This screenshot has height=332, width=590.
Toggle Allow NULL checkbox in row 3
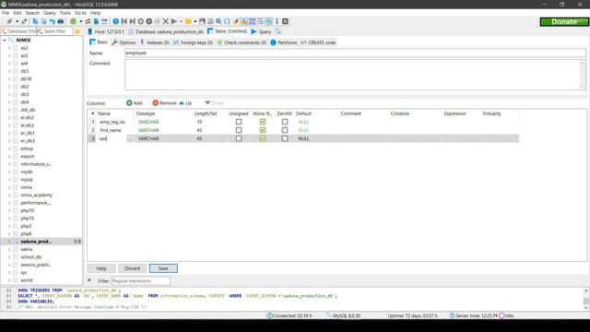click(263, 138)
